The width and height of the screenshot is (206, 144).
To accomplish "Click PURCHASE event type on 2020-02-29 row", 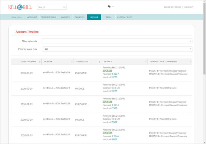I will pos(81,104).
